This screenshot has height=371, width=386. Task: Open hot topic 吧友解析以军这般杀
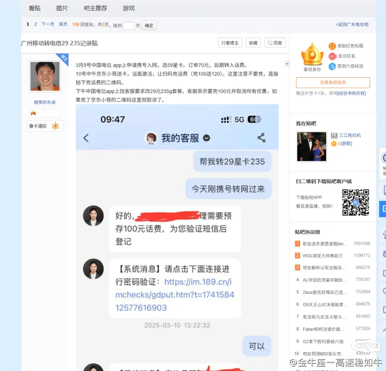pyautogui.click(x=324, y=267)
